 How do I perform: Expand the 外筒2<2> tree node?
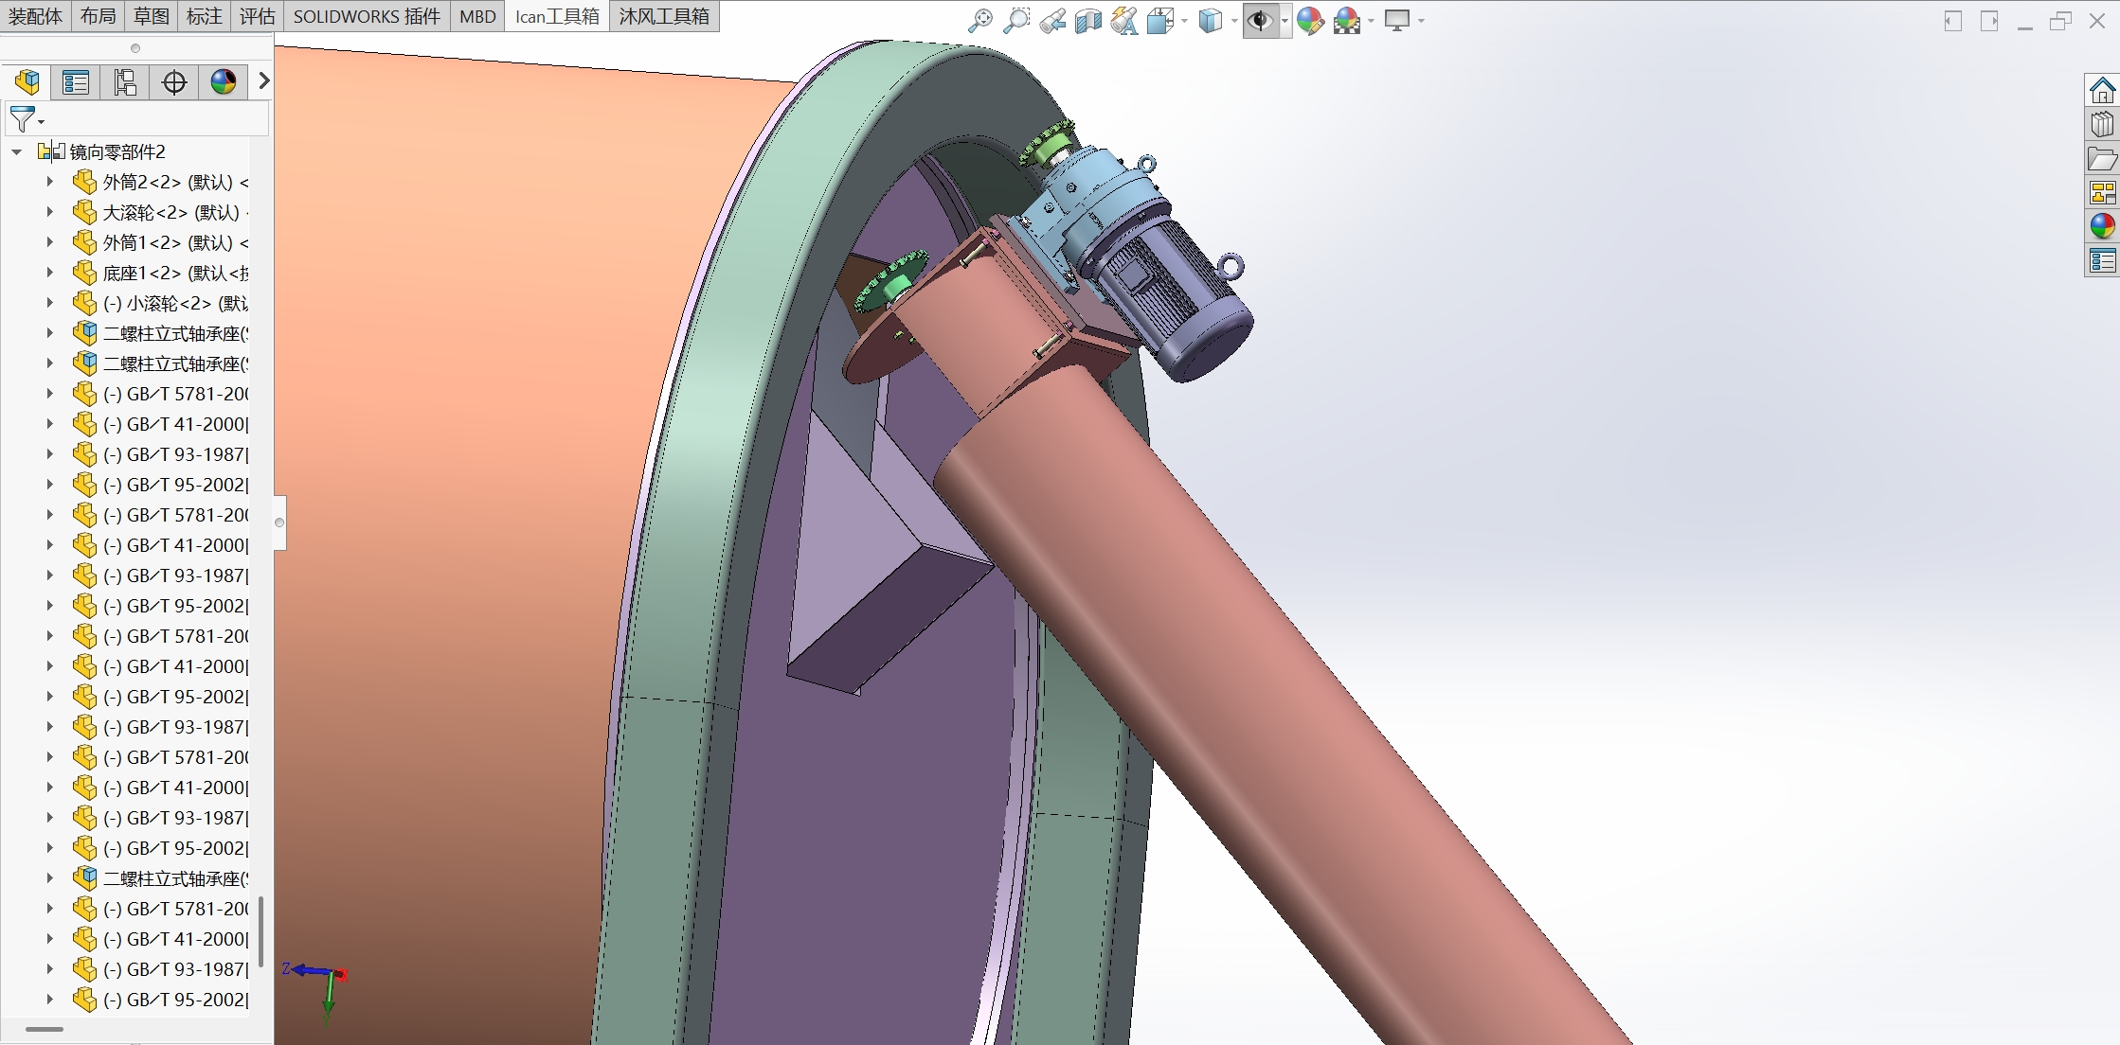pyautogui.click(x=50, y=182)
